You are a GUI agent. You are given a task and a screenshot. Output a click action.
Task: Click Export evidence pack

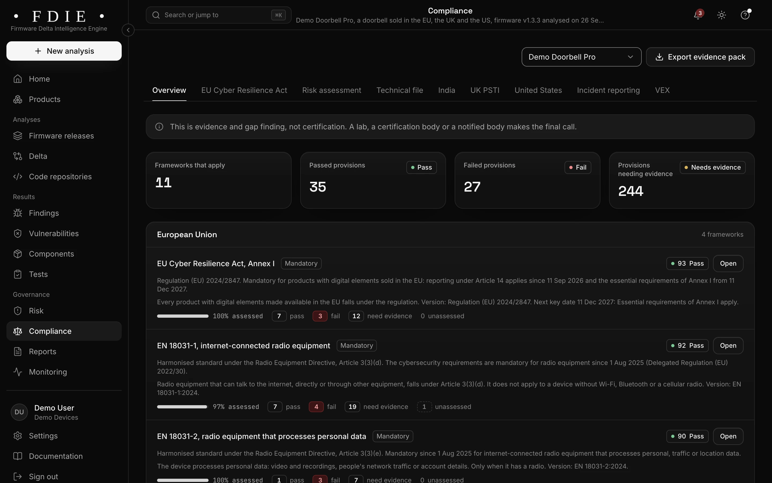point(700,57)
